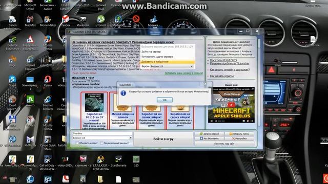Click the Запрос версий button

[210, 134]
